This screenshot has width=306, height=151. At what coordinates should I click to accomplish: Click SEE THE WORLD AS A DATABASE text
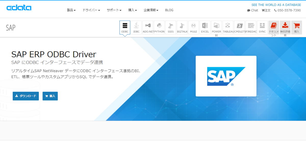[x=276, y=5]
